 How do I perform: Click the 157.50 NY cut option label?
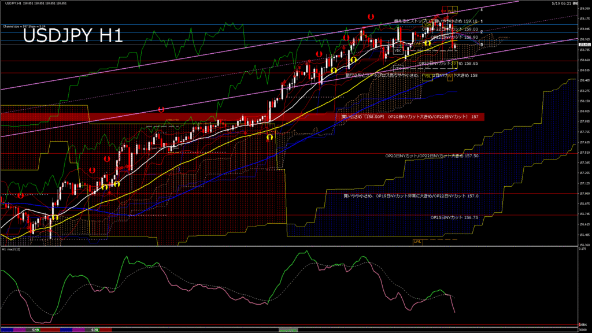[431, 156]
